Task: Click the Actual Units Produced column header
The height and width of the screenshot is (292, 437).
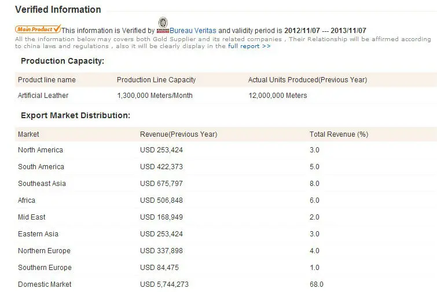Action: [307, 80]
